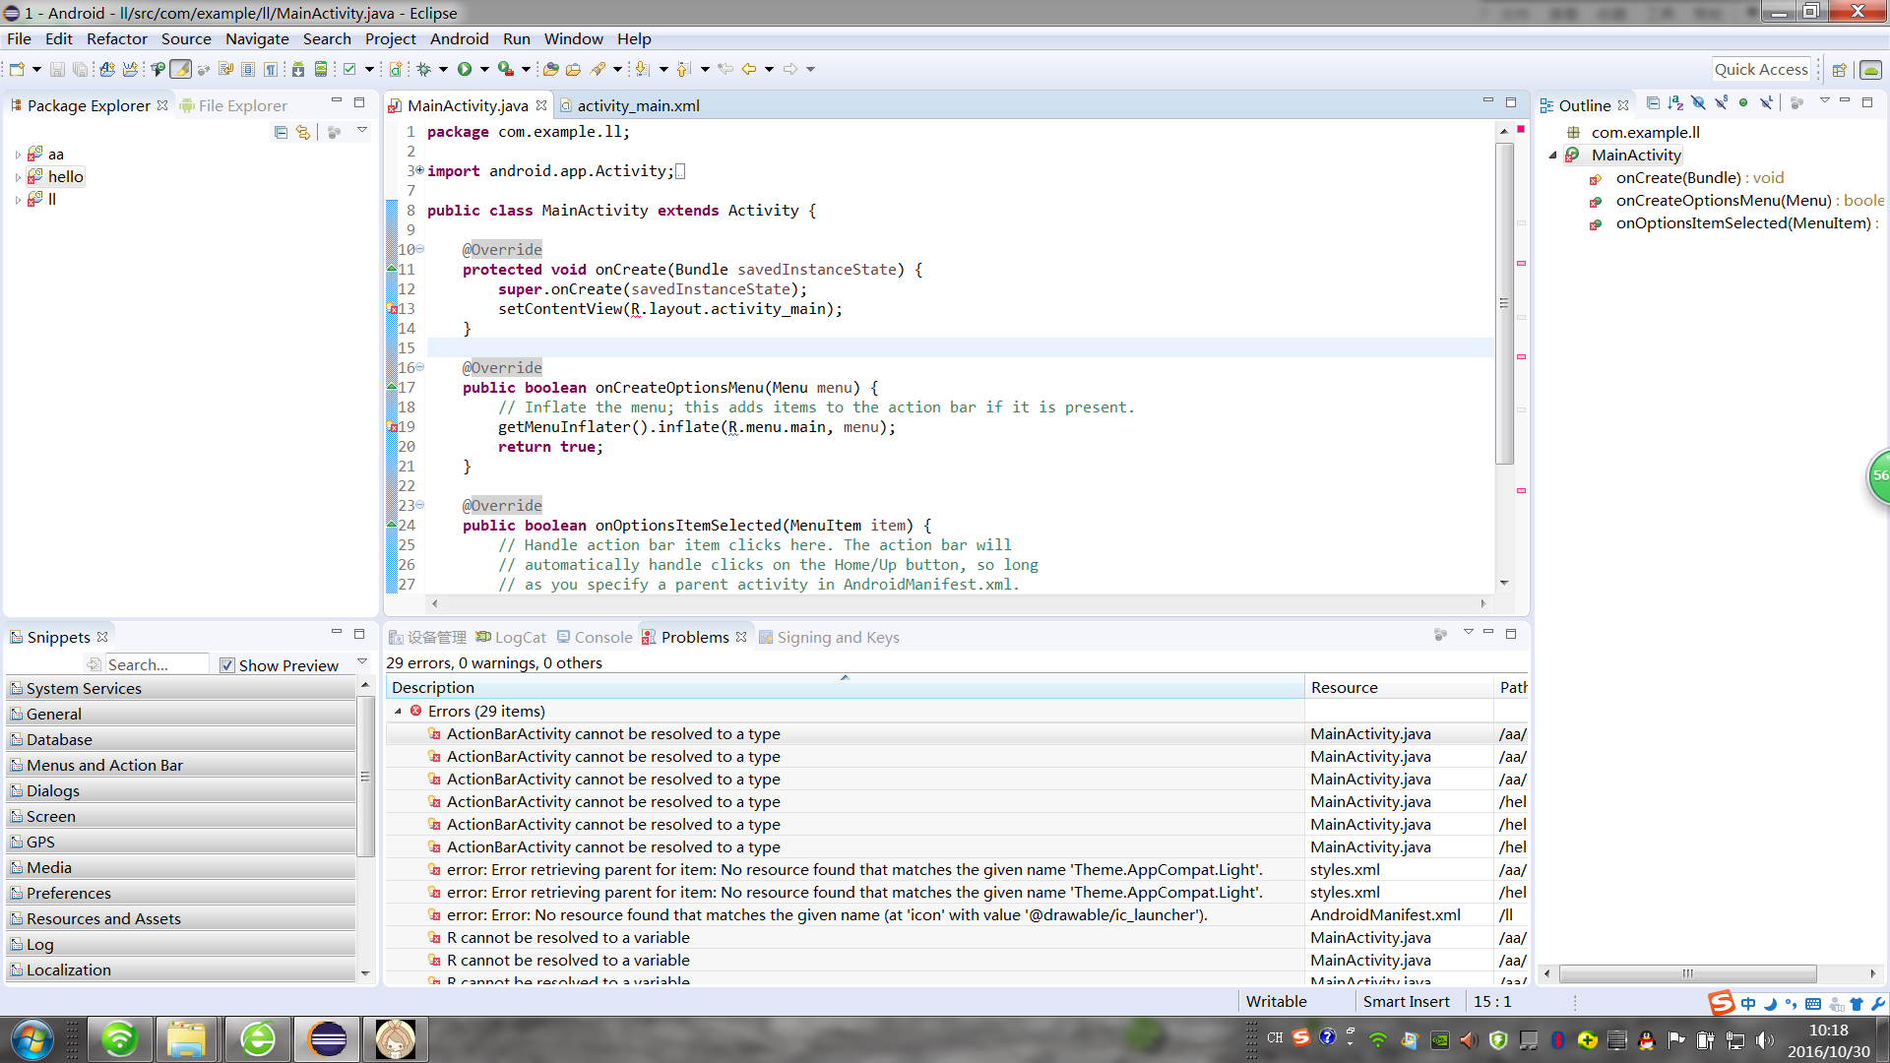Toggle Show Whitespace Characters pilcrow button

271,69
